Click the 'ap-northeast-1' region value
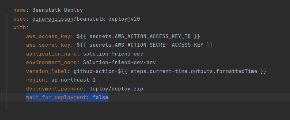The image size is (290, 120). [x=74, y=80]
